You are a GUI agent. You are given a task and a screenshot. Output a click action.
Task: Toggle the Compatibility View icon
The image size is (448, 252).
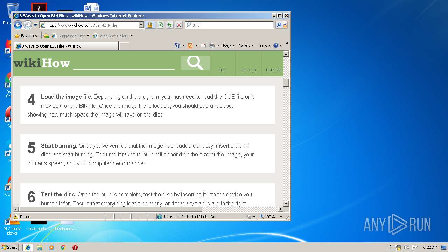coord(161,25)
